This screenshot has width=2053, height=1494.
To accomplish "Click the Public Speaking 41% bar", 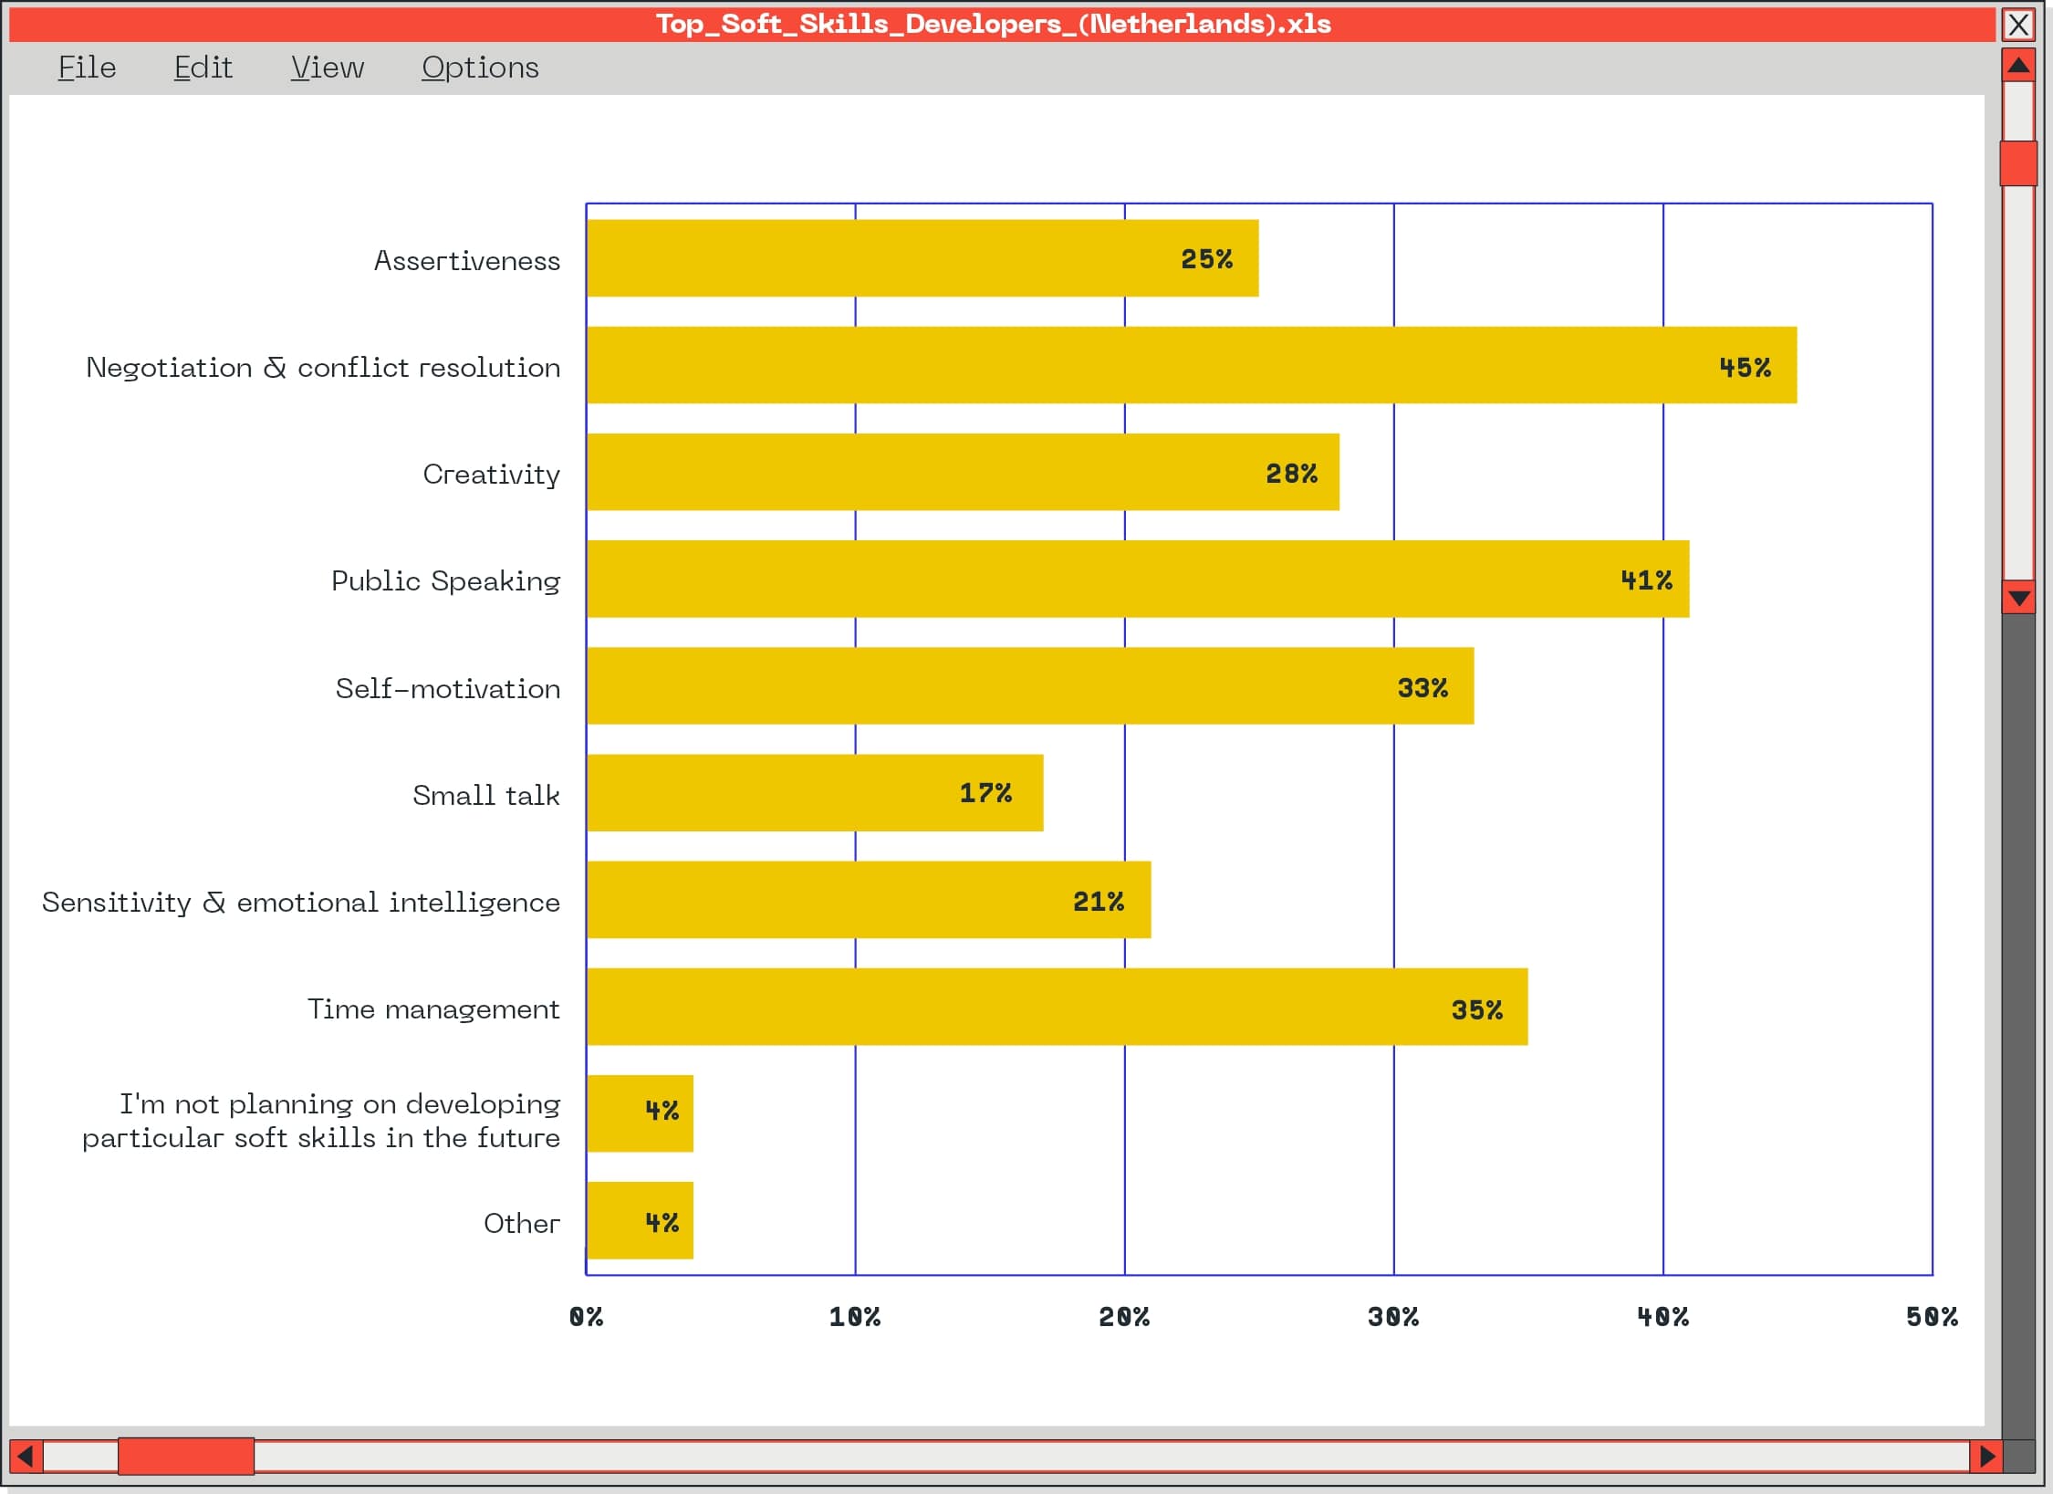I will point(1138,579).
